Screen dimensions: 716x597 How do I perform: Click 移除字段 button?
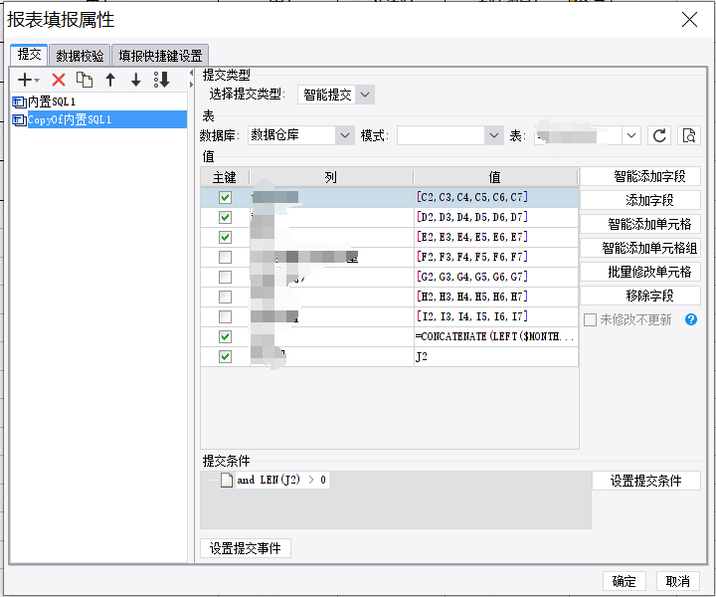tap(640, 296)
